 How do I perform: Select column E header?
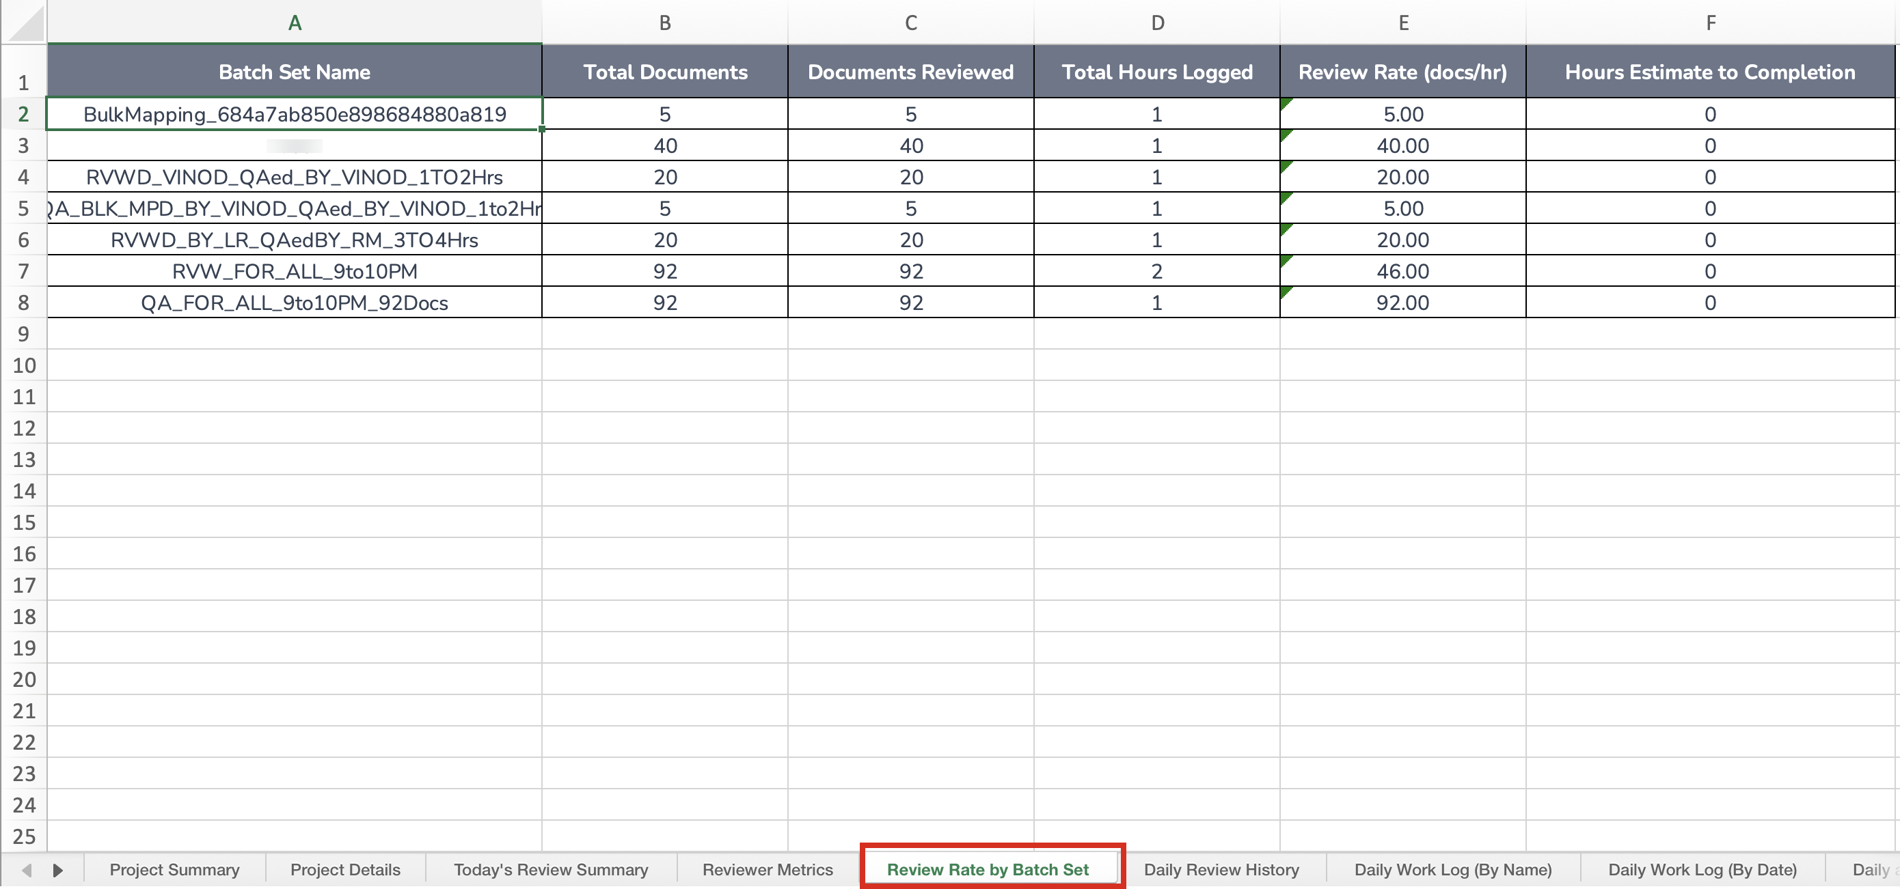[x=1403, y=23]
